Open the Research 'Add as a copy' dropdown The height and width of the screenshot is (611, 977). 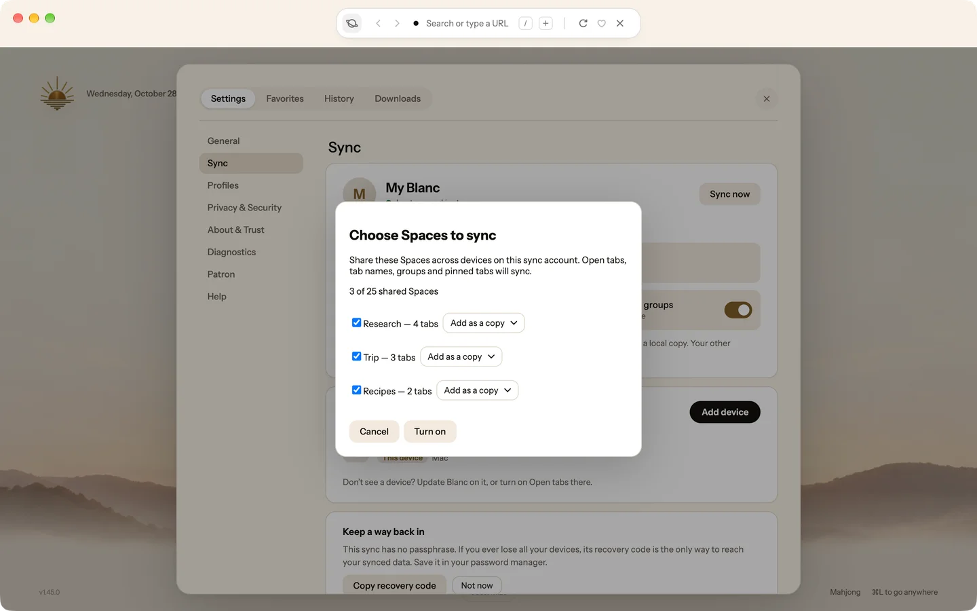[x=484, y=323]
